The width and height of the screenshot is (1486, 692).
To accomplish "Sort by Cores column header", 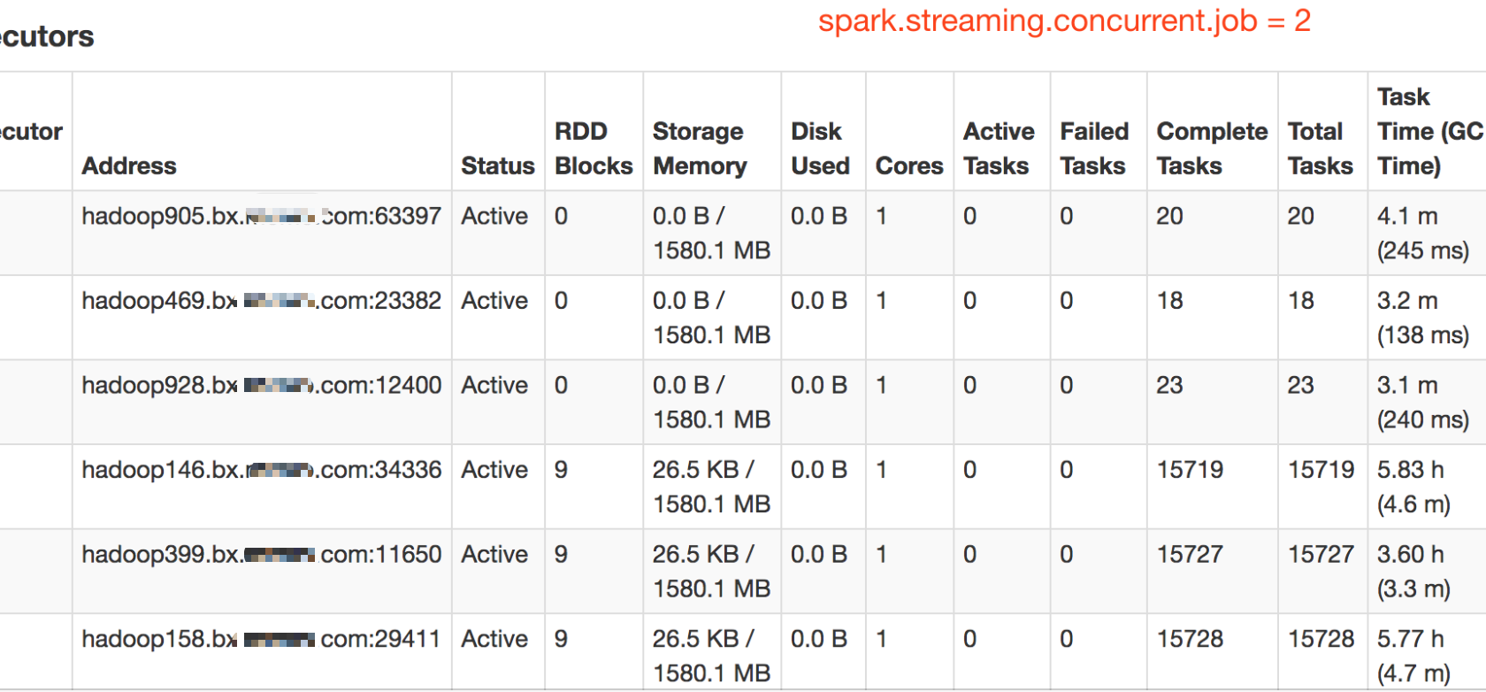I will tap(909, 165).
